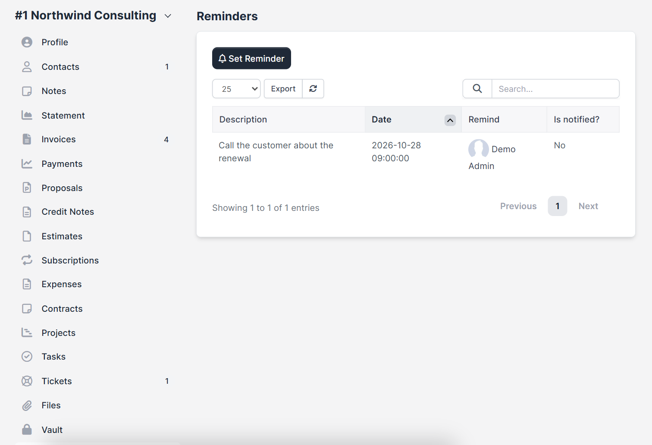The height and width of the screenshot is (445, 652).
Task: Click the Reminders page heading
Action: tap(227, 16)
